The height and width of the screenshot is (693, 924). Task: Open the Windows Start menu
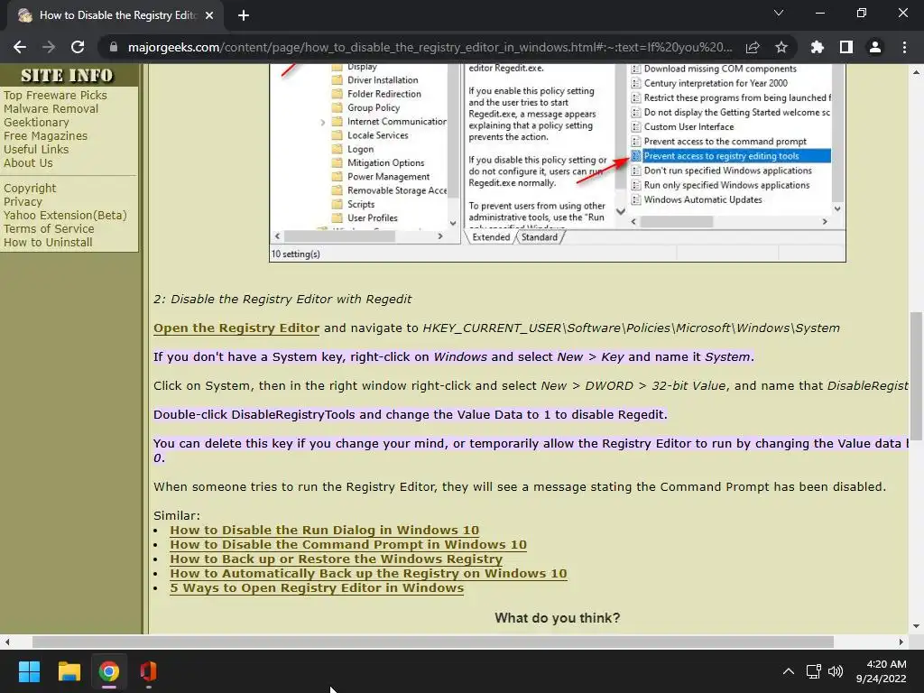(29, 671)
